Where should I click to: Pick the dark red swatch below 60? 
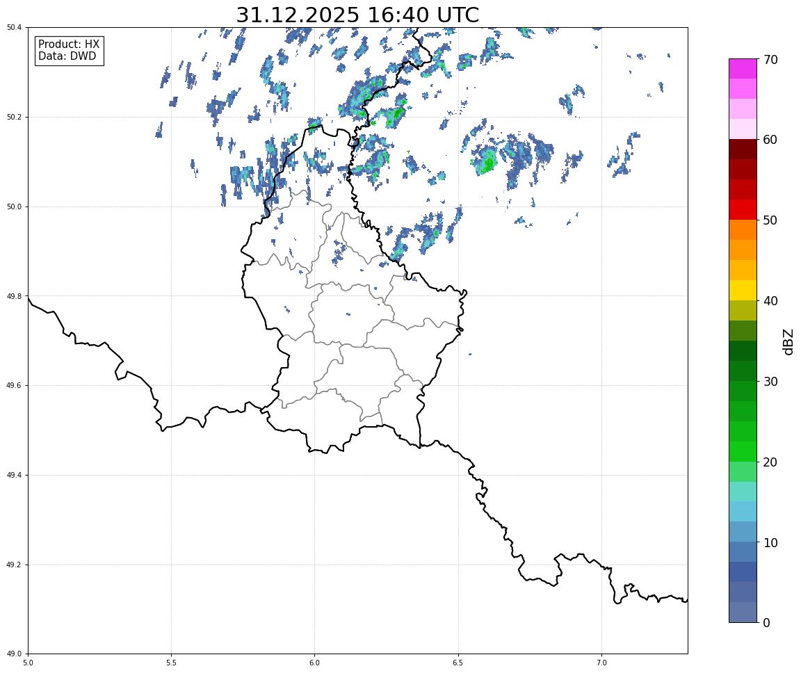click(x=743, y=149)
